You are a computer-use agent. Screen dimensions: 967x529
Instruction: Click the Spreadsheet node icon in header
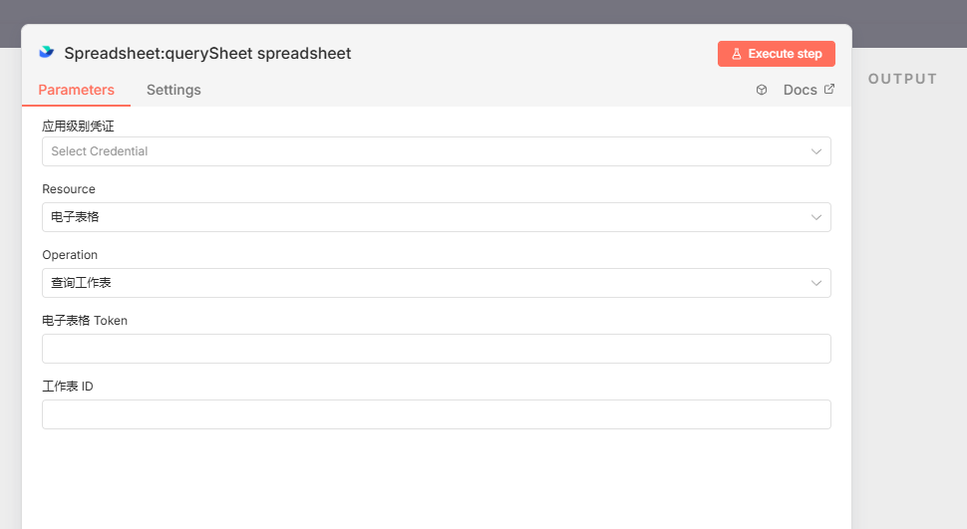[46, 53]
